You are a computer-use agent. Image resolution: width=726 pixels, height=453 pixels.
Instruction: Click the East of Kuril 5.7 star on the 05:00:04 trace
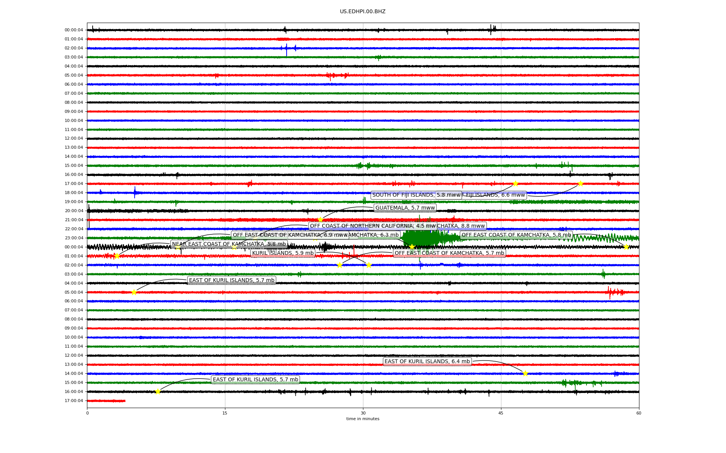[134, 292]
